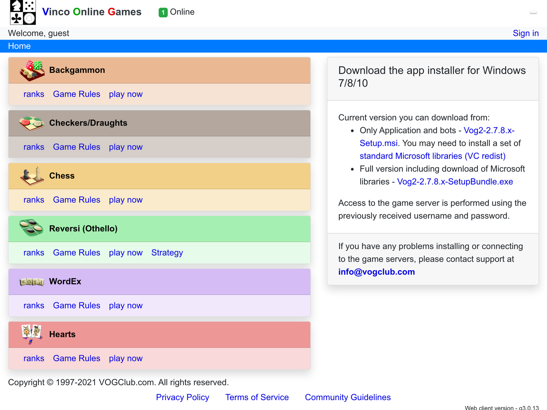Play Checkers/Draughts now
The image size is (547, 410).
pos(126,147)
